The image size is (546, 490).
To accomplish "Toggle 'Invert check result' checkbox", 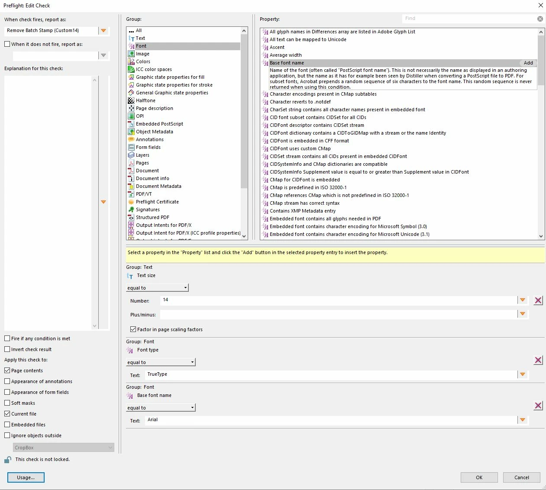I will (7, 349).
